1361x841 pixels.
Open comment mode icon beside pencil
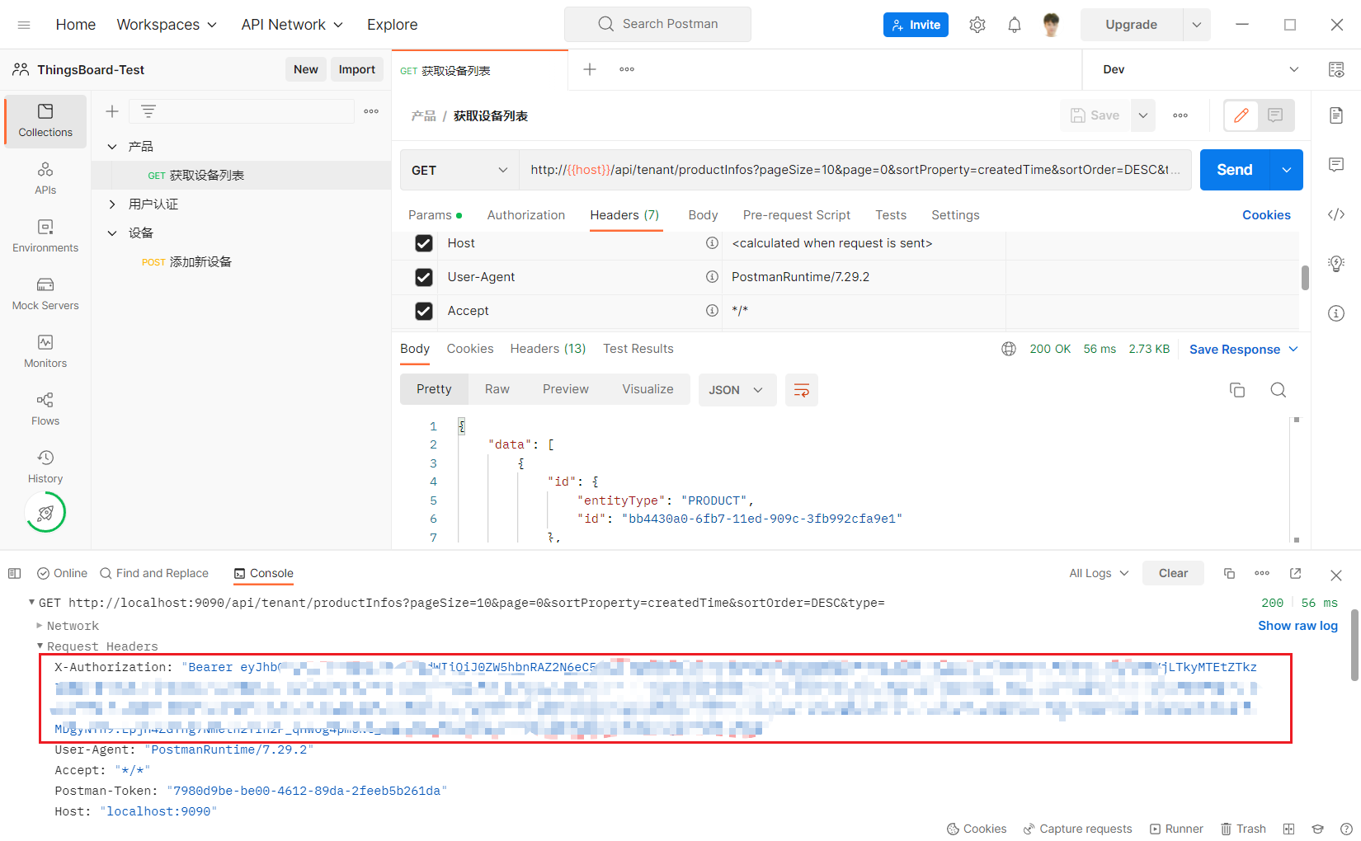[1275, 115]
